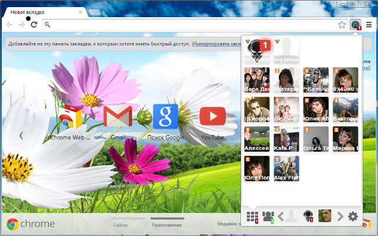This screenshot has width=378, height=236.
Task: Open the Google Search app tile
Action: tap(165, 118)
